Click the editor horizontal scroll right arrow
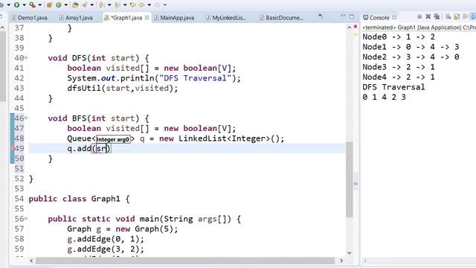The height and width of the screenshot is (268, 476). (341, 261)
